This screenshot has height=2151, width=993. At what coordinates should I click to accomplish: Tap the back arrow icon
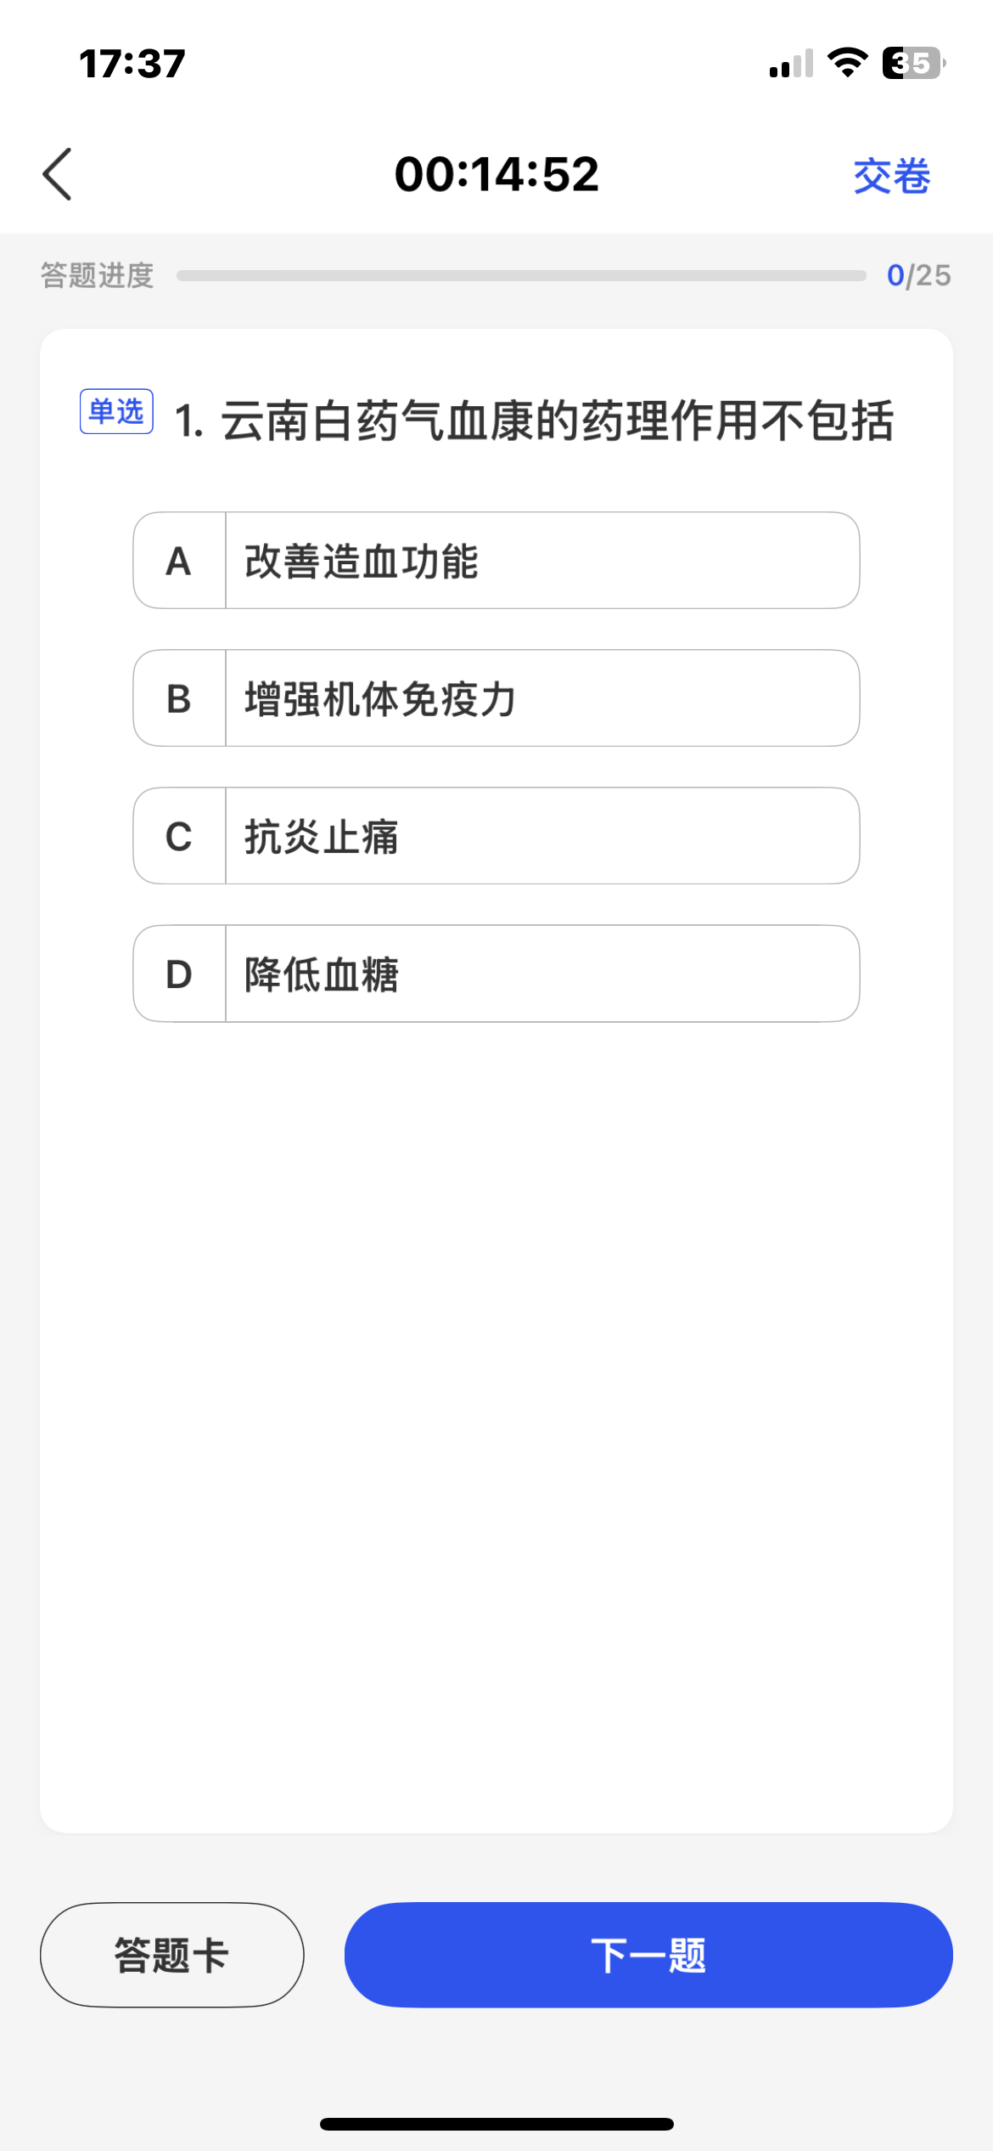click(x=58, y=174)
